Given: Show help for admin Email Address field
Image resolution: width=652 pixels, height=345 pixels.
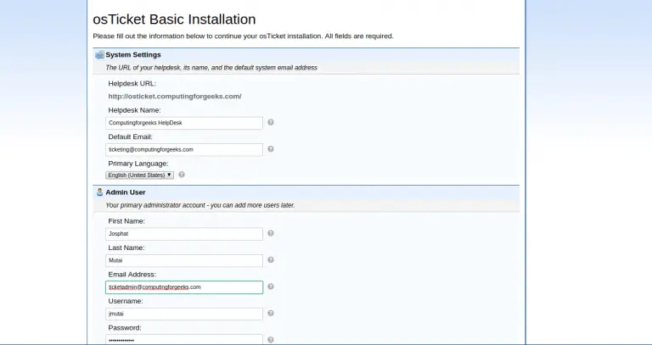Looking at the screenshot, I should tap(271, 287).
